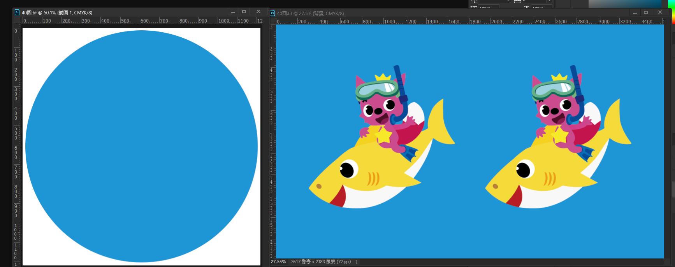Maximize the right 27.5% document window

[646, 13]
